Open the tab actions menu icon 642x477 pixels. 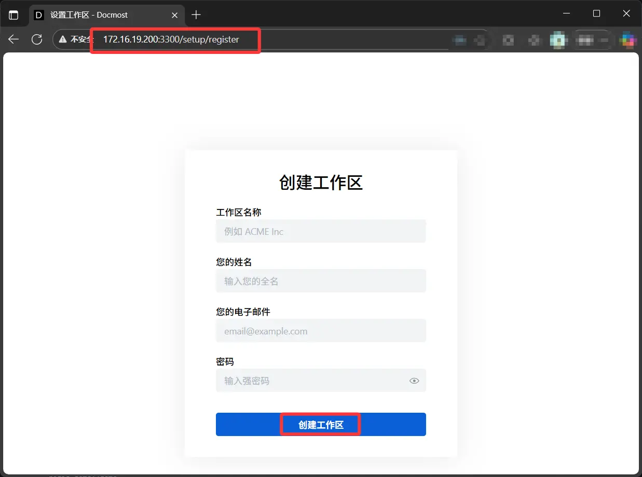click(x=13, y=15)
